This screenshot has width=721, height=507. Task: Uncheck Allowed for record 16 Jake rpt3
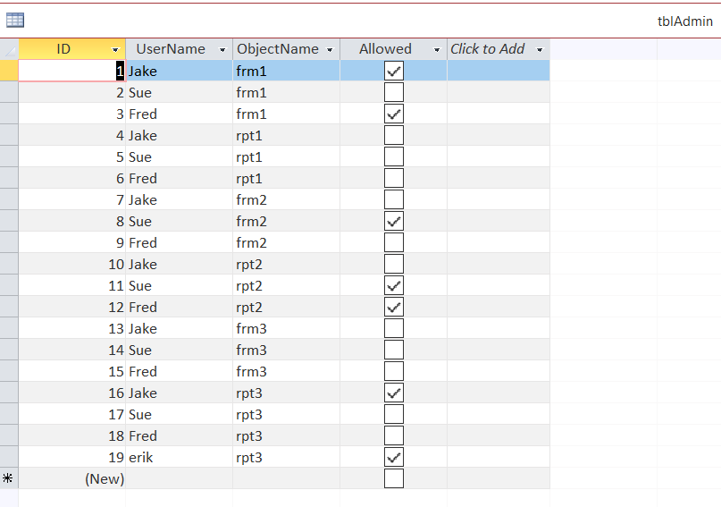click(394, 393)
